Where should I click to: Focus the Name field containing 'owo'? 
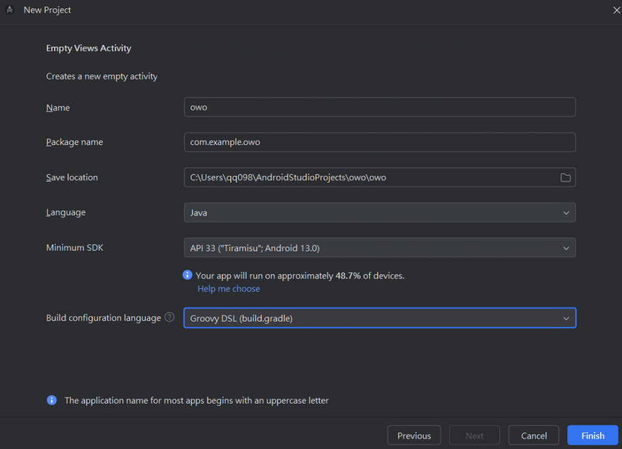[380, 107]
